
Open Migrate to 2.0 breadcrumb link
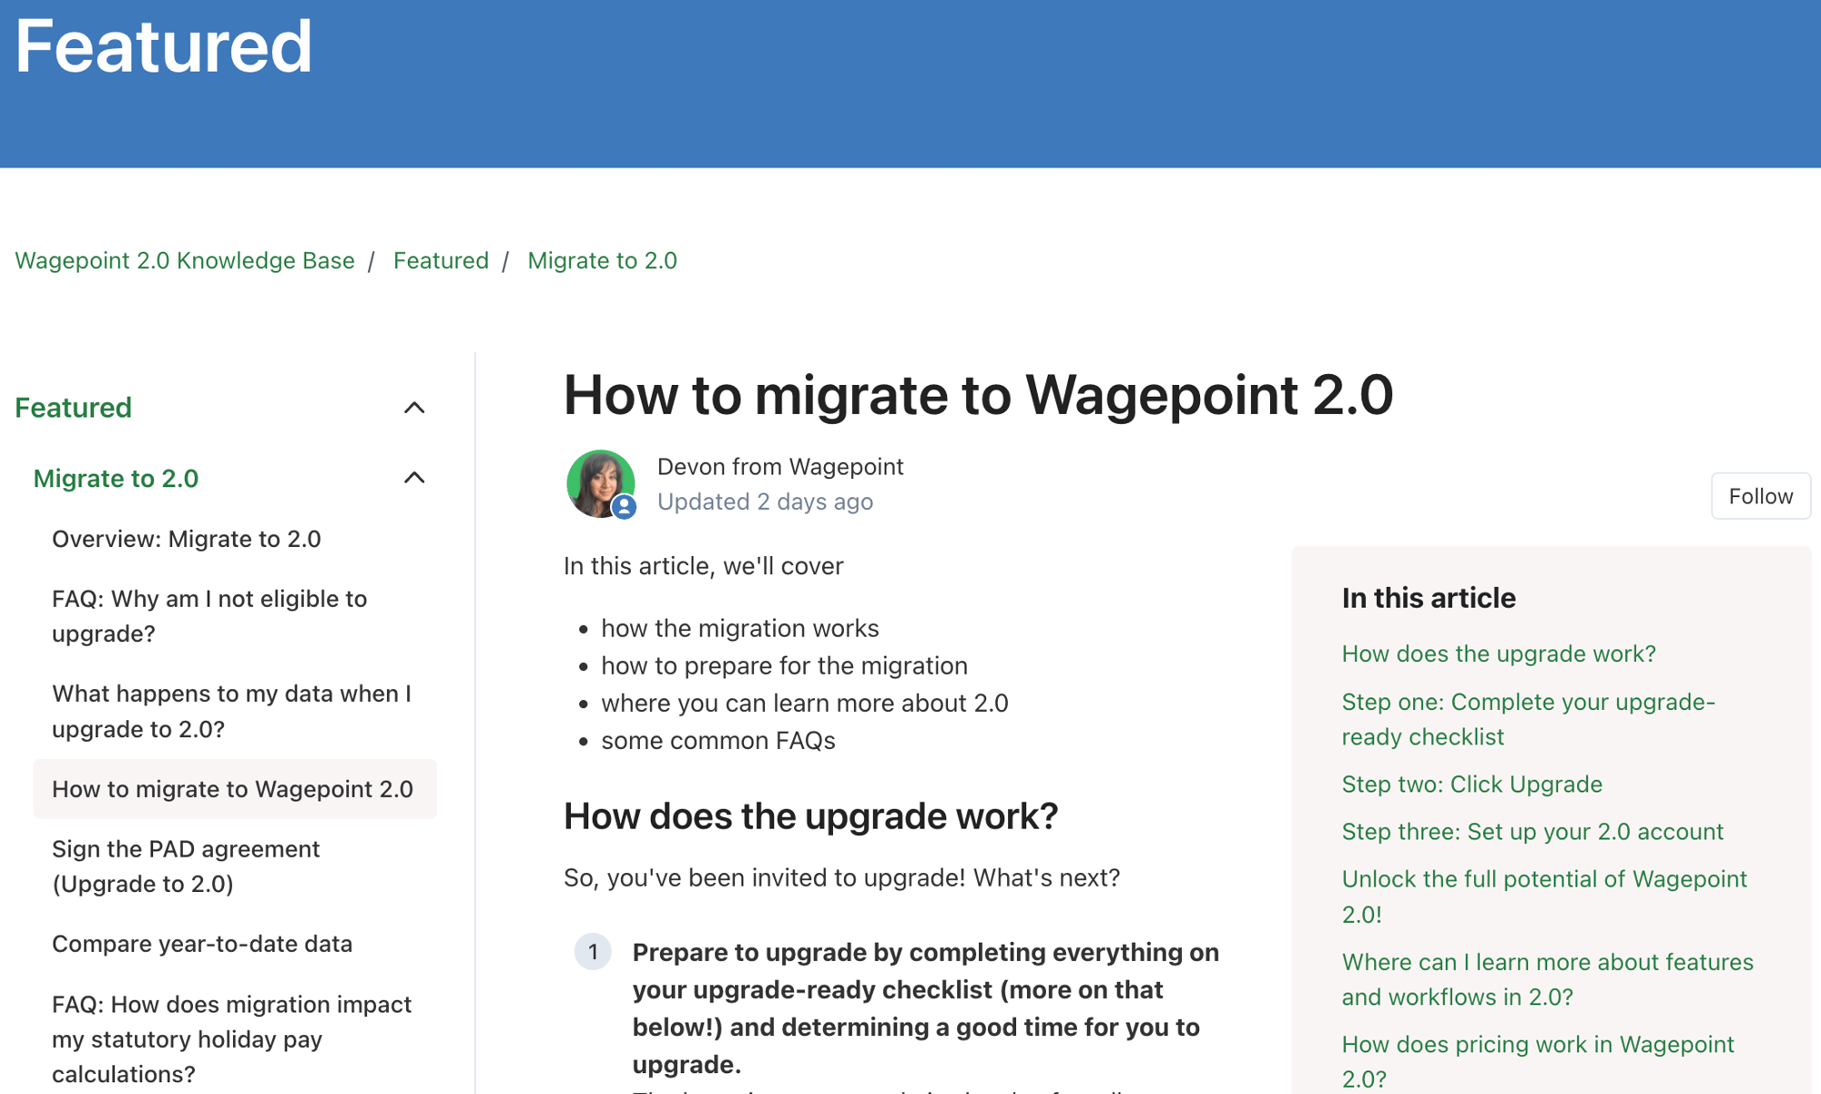602,260
